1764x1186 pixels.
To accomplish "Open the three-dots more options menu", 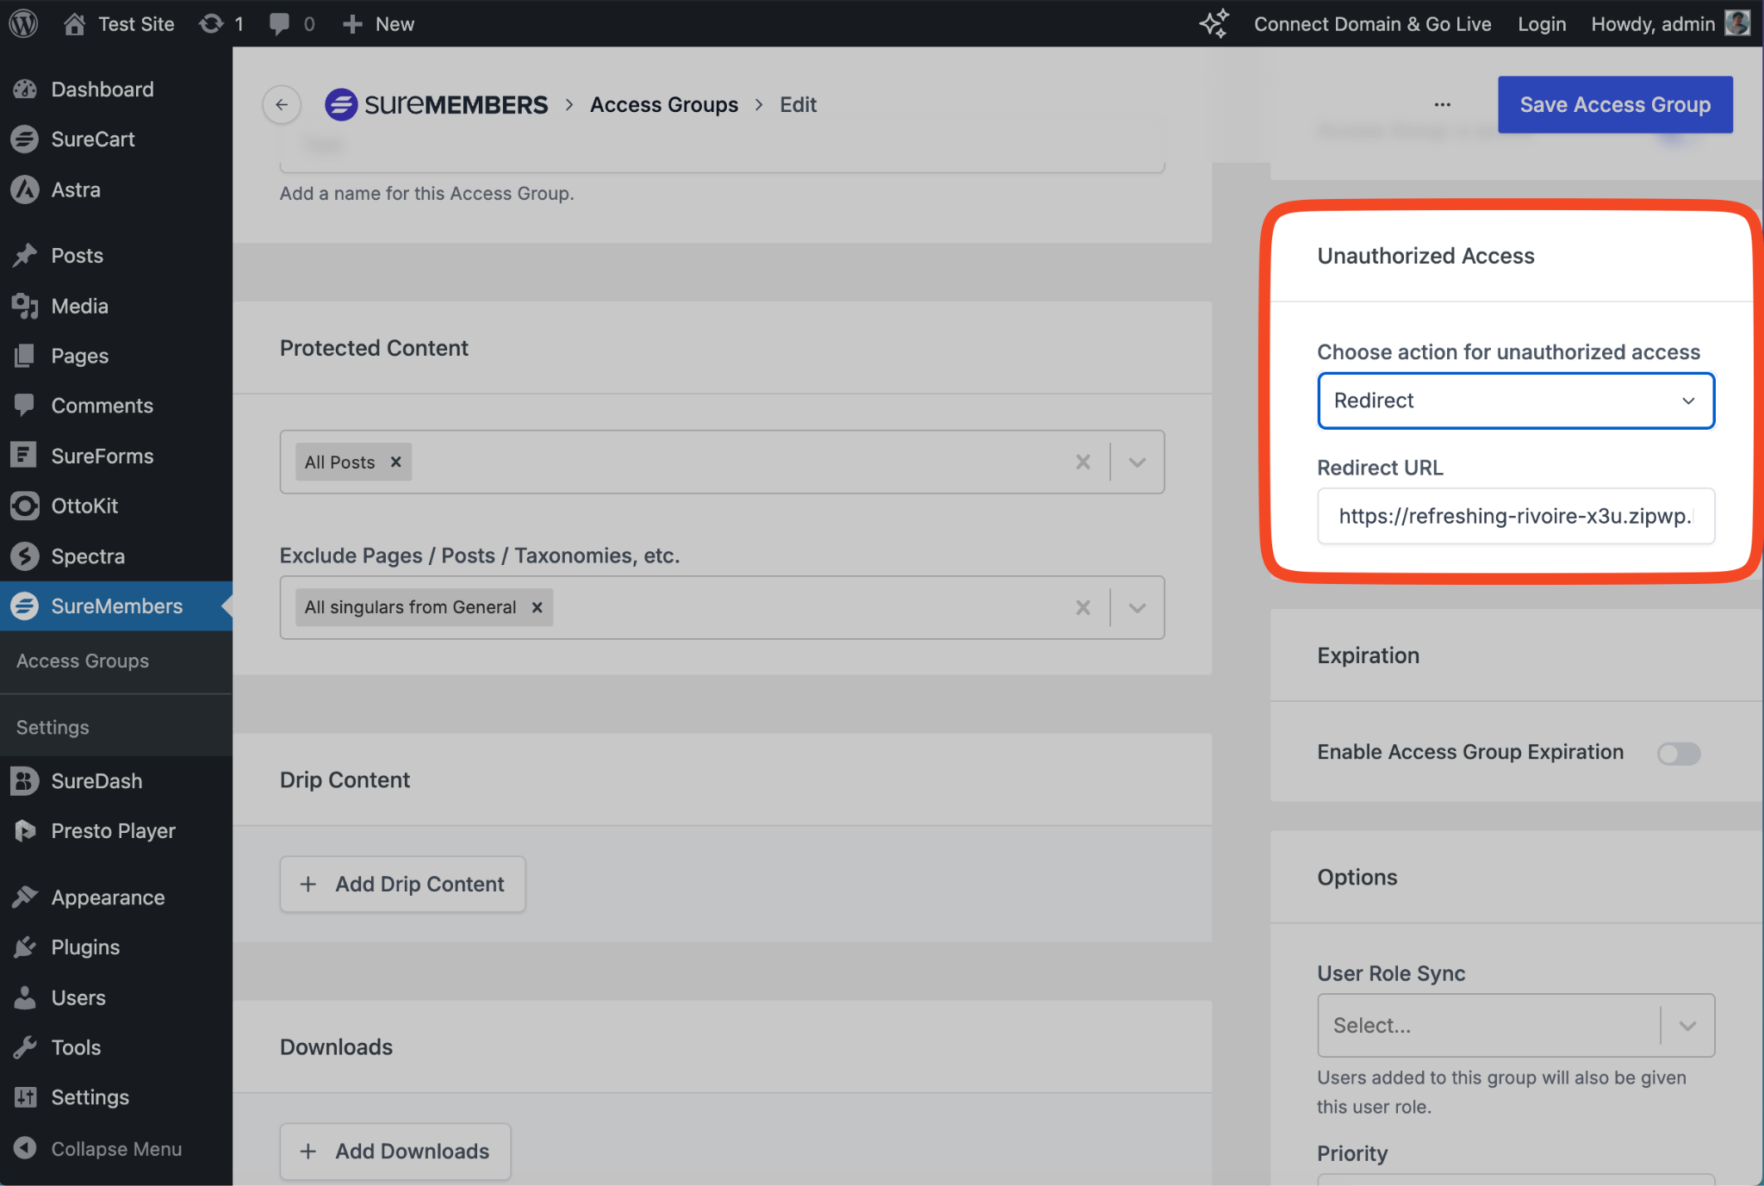I will coord(1442,104).
